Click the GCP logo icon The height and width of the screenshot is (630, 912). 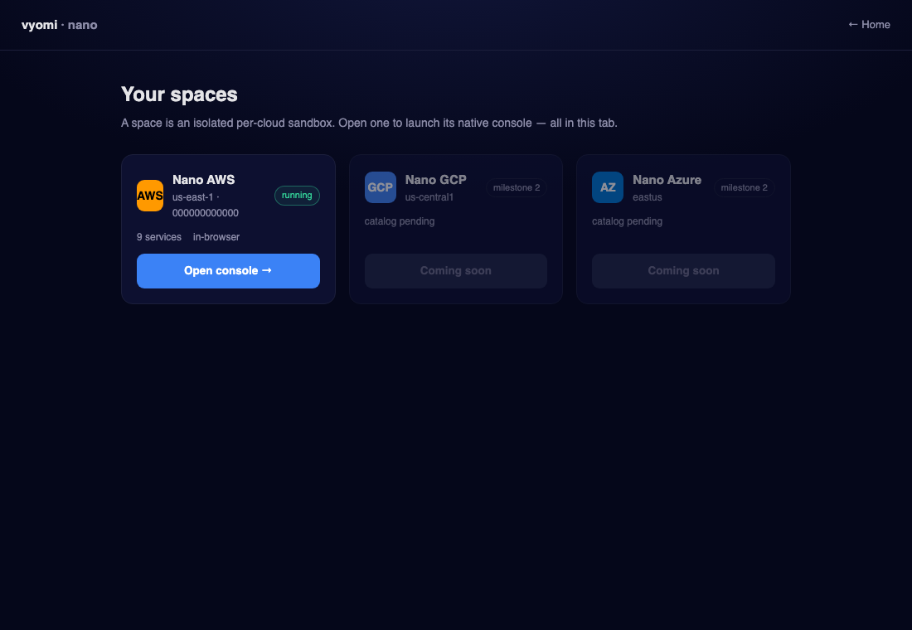coord(381,187)
